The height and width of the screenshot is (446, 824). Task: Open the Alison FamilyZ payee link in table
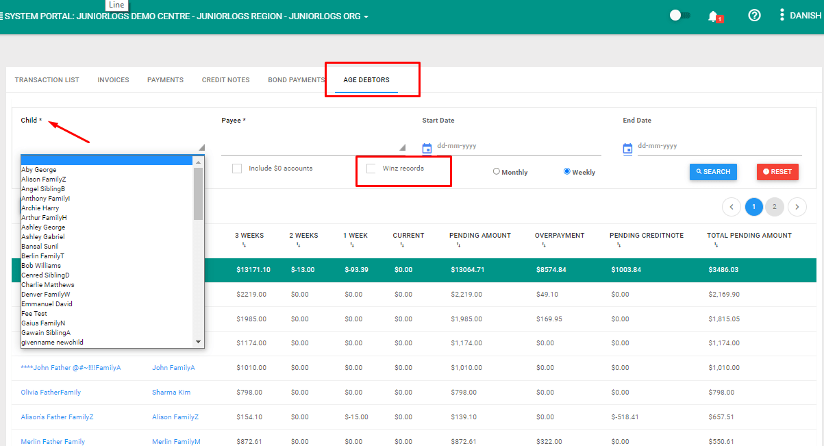click(x=175, y=417)
